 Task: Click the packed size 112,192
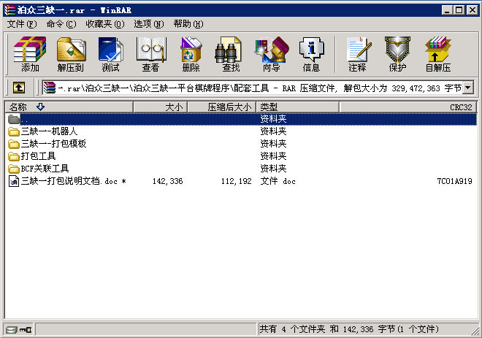(x=236, y=181)
